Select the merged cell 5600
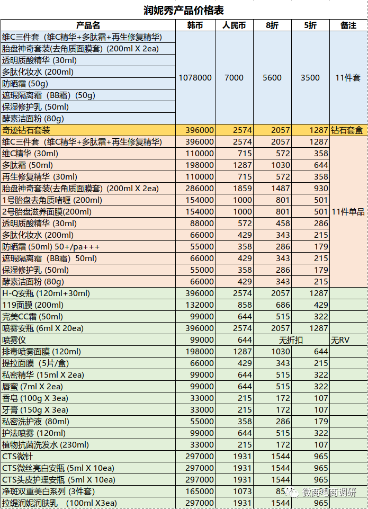 coord(272,77)
